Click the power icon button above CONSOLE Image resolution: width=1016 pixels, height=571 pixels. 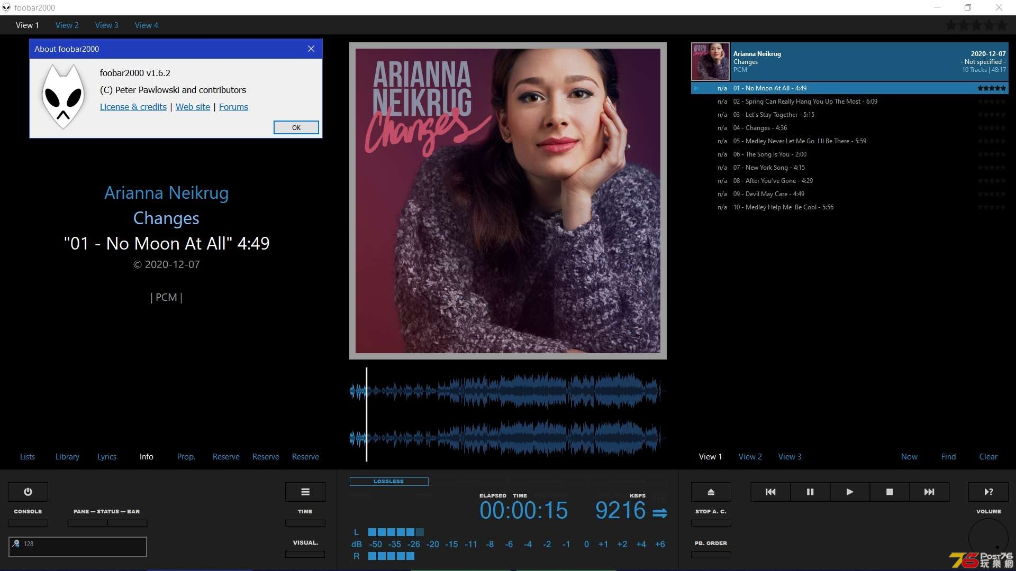coord(28,492)
